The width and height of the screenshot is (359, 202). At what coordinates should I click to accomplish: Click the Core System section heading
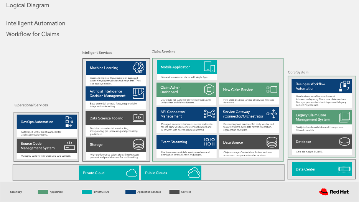(298, 72)
